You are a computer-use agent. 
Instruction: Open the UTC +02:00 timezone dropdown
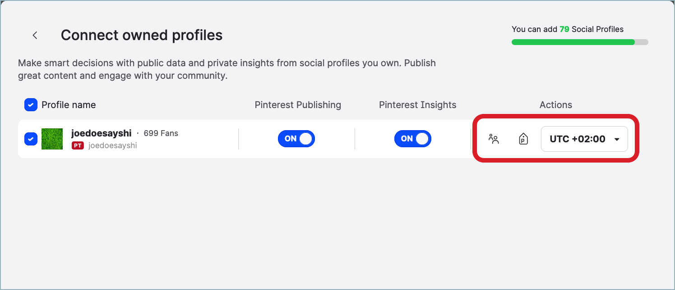(x=578, y=139)
